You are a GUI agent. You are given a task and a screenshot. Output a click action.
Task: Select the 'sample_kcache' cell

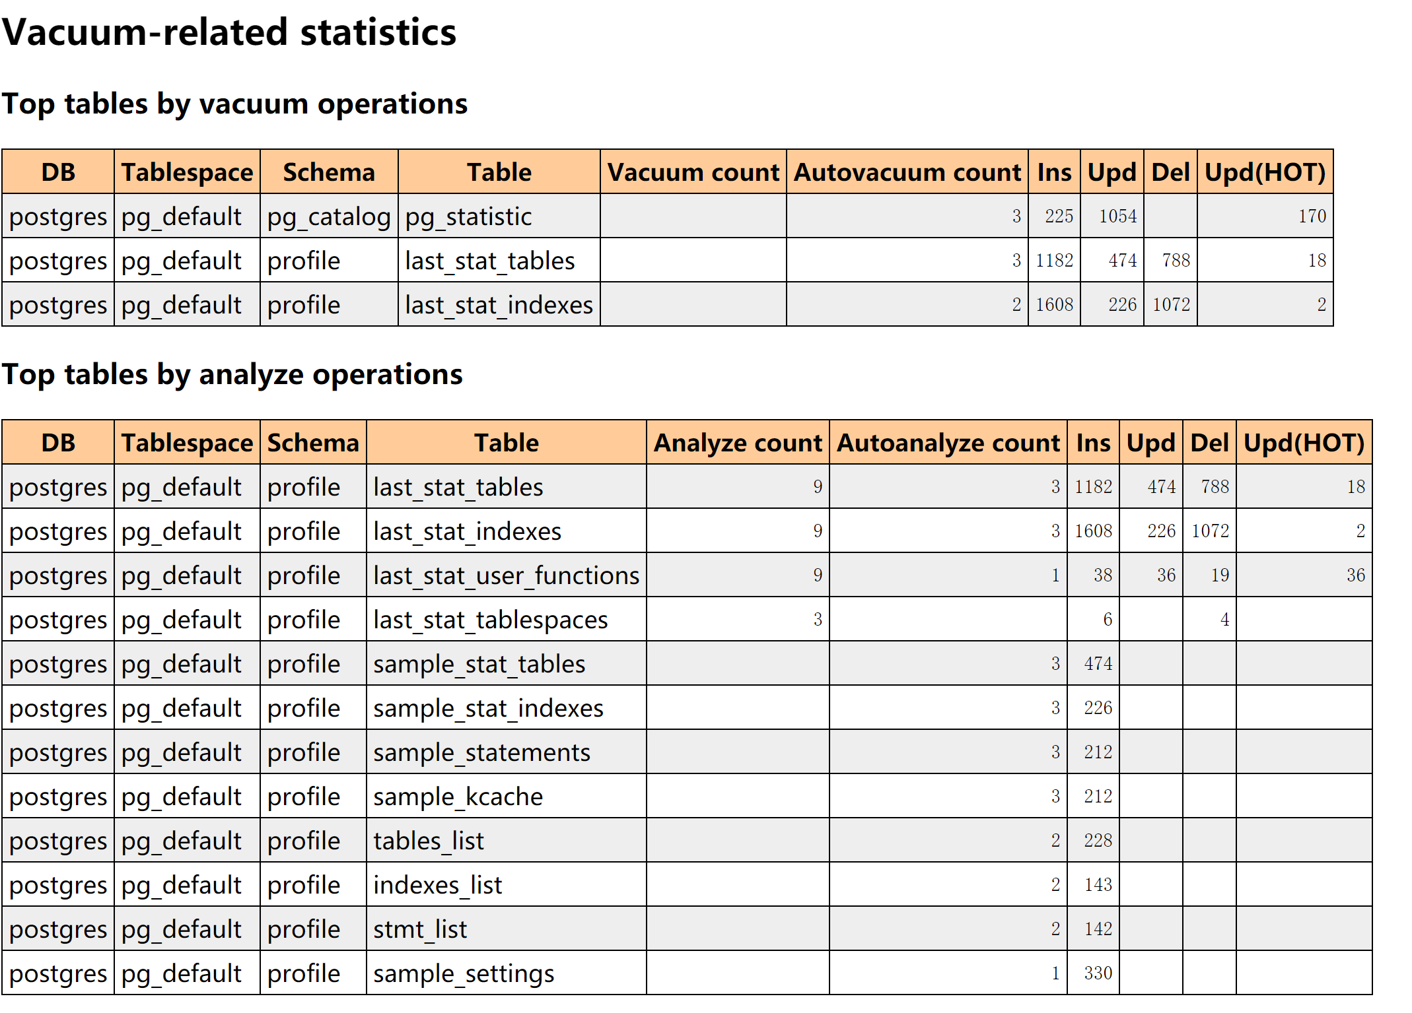507,796
